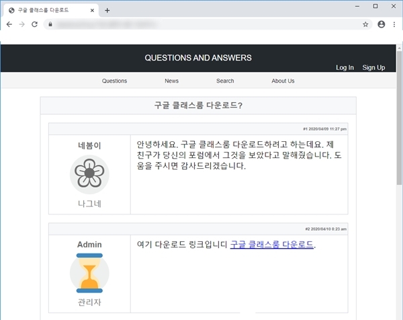Close the 구글 클래스룸 다운로드 tab
The width and height of the screenshot is (403, 320).
(x=92, y=11)
